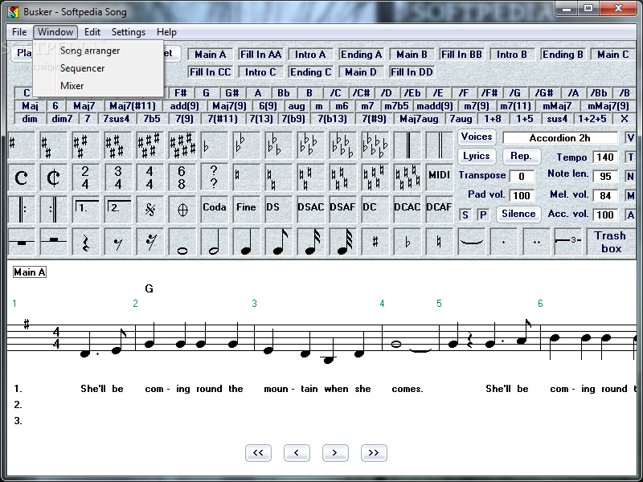Go to the next page with >
643x482 pixels.
[x=335, y=453]
